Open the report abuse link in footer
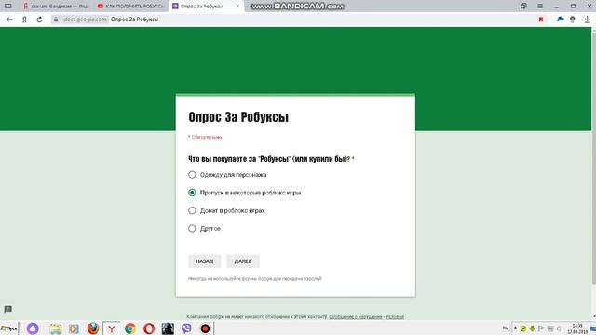The image size is (596, 335). tap(356, 316)
